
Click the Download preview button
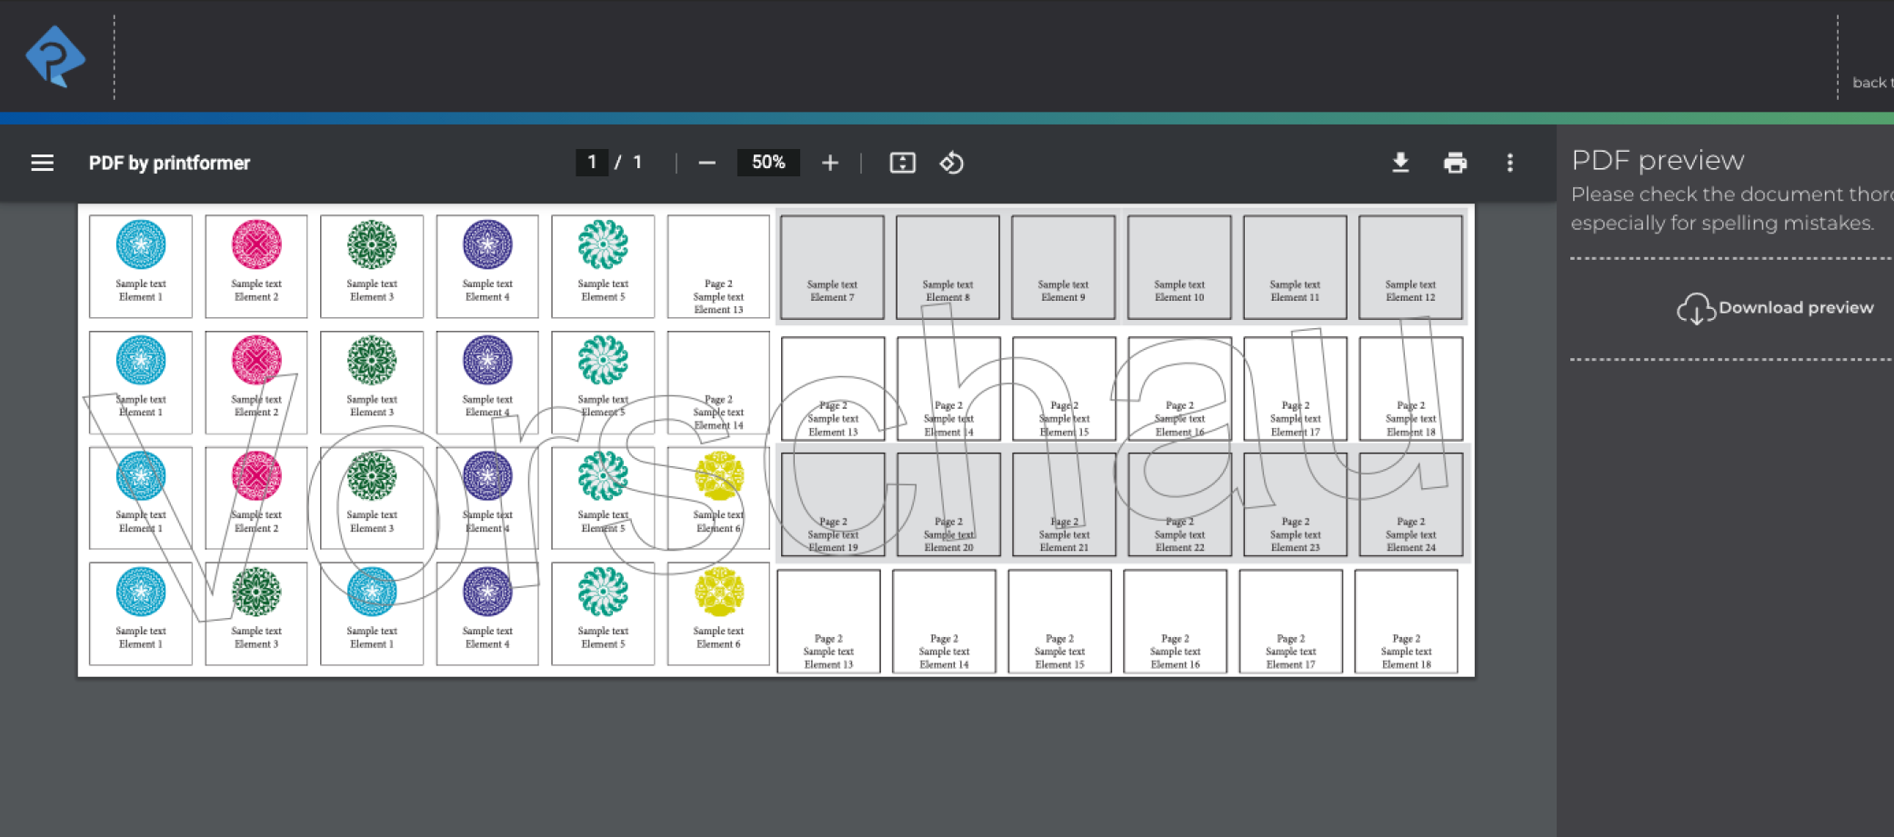(1795, 308)
